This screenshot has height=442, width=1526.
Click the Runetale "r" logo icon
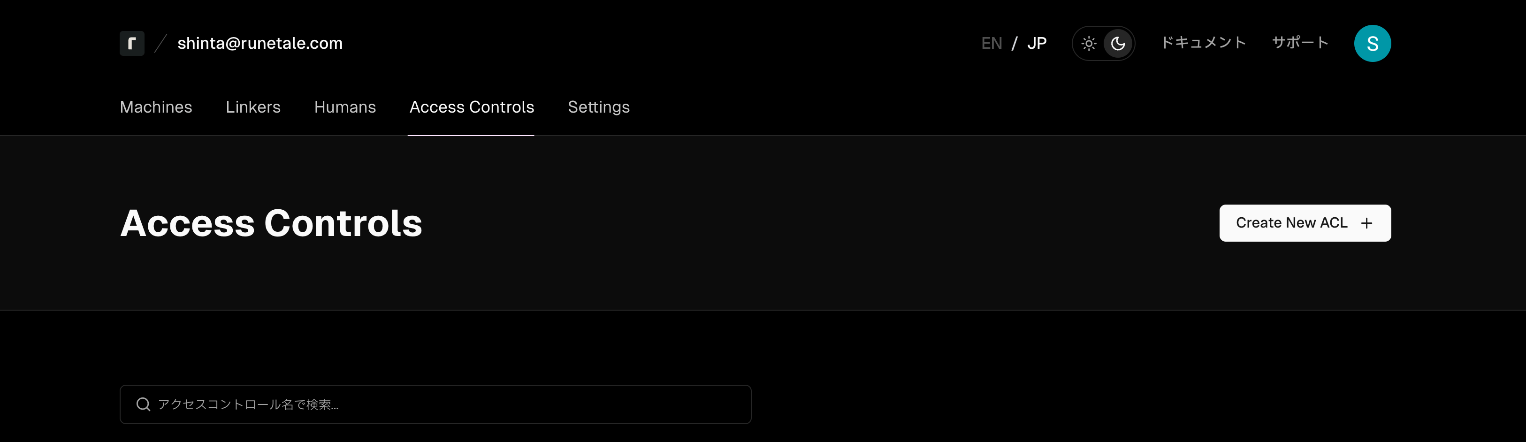(x=131, y=43)
